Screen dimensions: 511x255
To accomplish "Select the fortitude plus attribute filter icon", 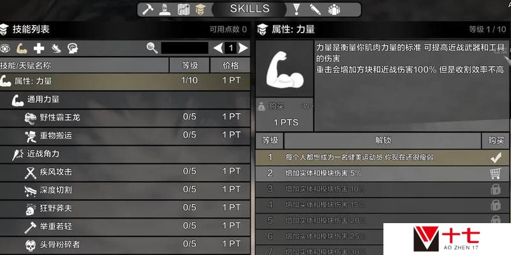I will coord(39,48).
